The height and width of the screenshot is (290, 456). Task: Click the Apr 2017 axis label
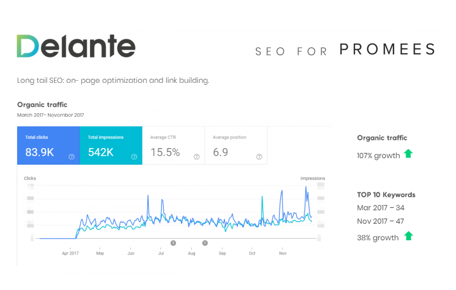coord(70,254)
